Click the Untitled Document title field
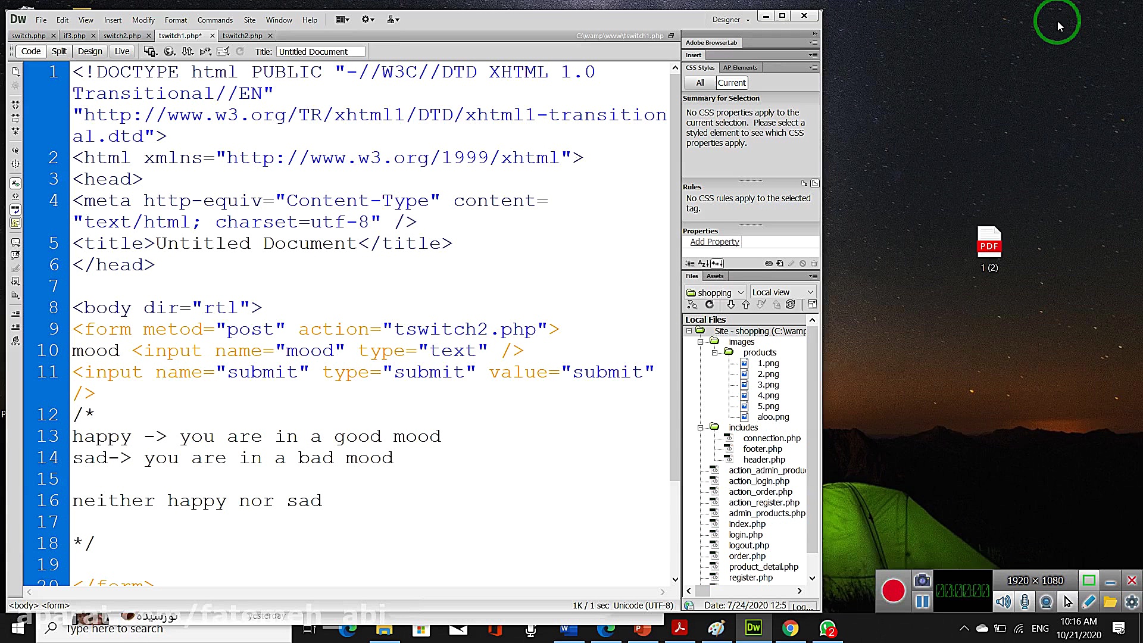Viewport: 1143px width, 643px height. tap(320, 52)
